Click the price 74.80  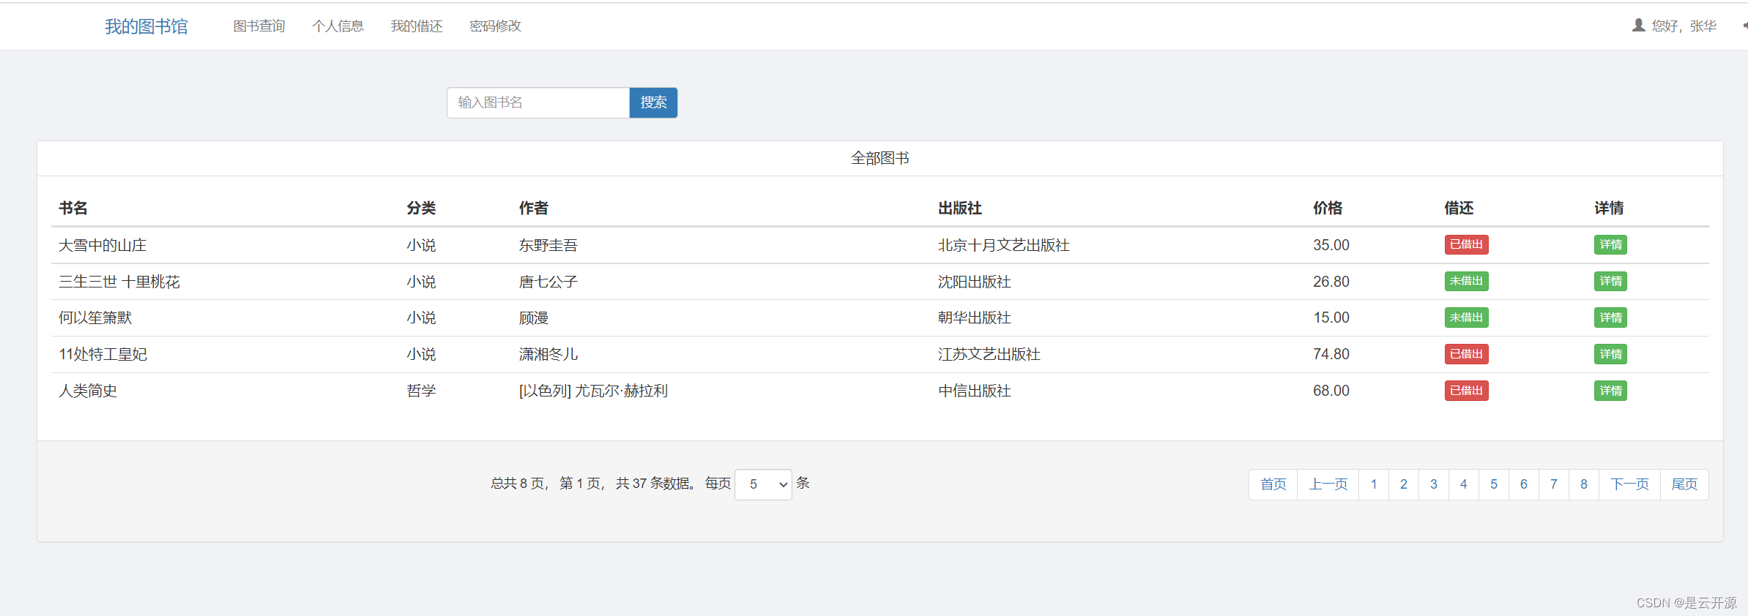(x=1331, y=355)
